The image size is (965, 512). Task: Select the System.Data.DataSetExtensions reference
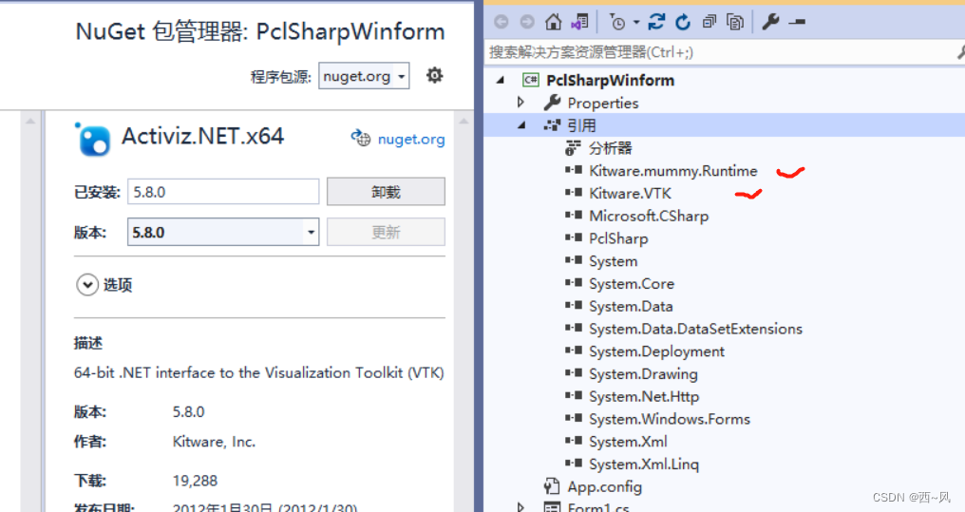[695, 329]
